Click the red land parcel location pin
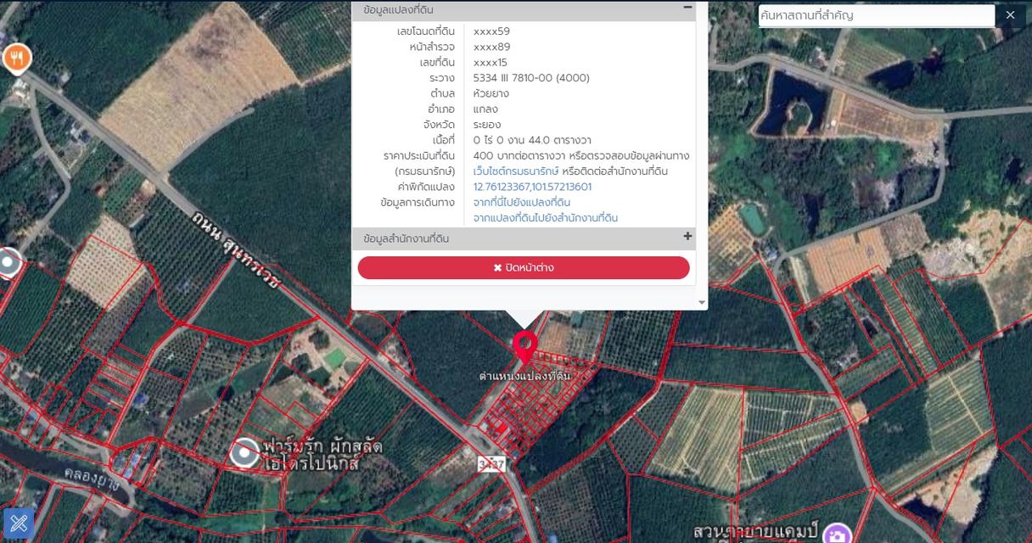The width and height of the screenshot is (1032, 543). tap(525, 347)
